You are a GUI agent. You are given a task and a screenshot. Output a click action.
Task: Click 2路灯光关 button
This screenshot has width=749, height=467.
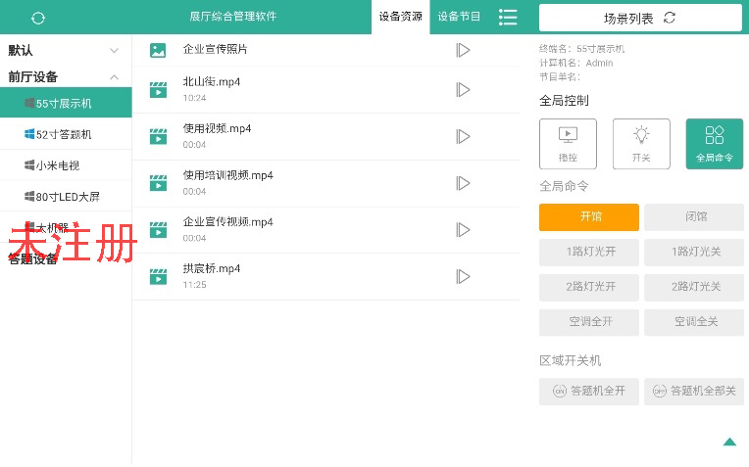coord(694,287)
